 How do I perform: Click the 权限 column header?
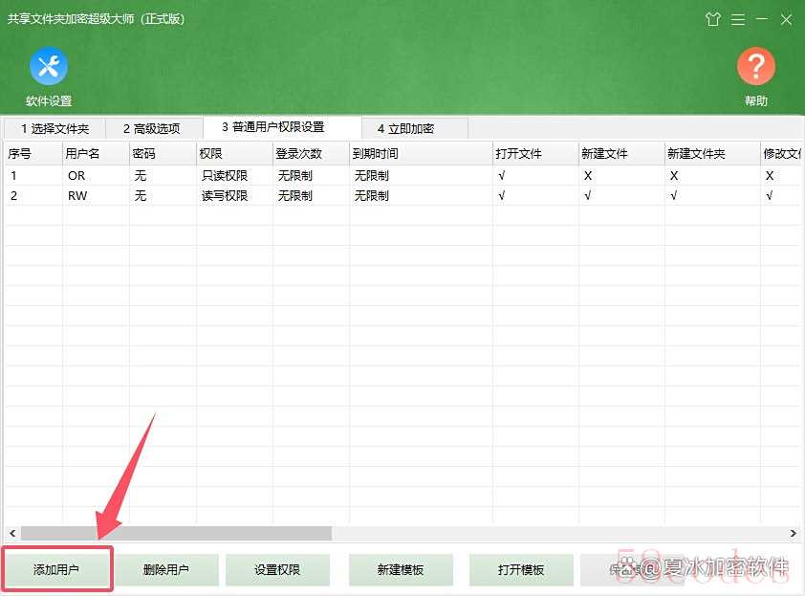(234, 154)
